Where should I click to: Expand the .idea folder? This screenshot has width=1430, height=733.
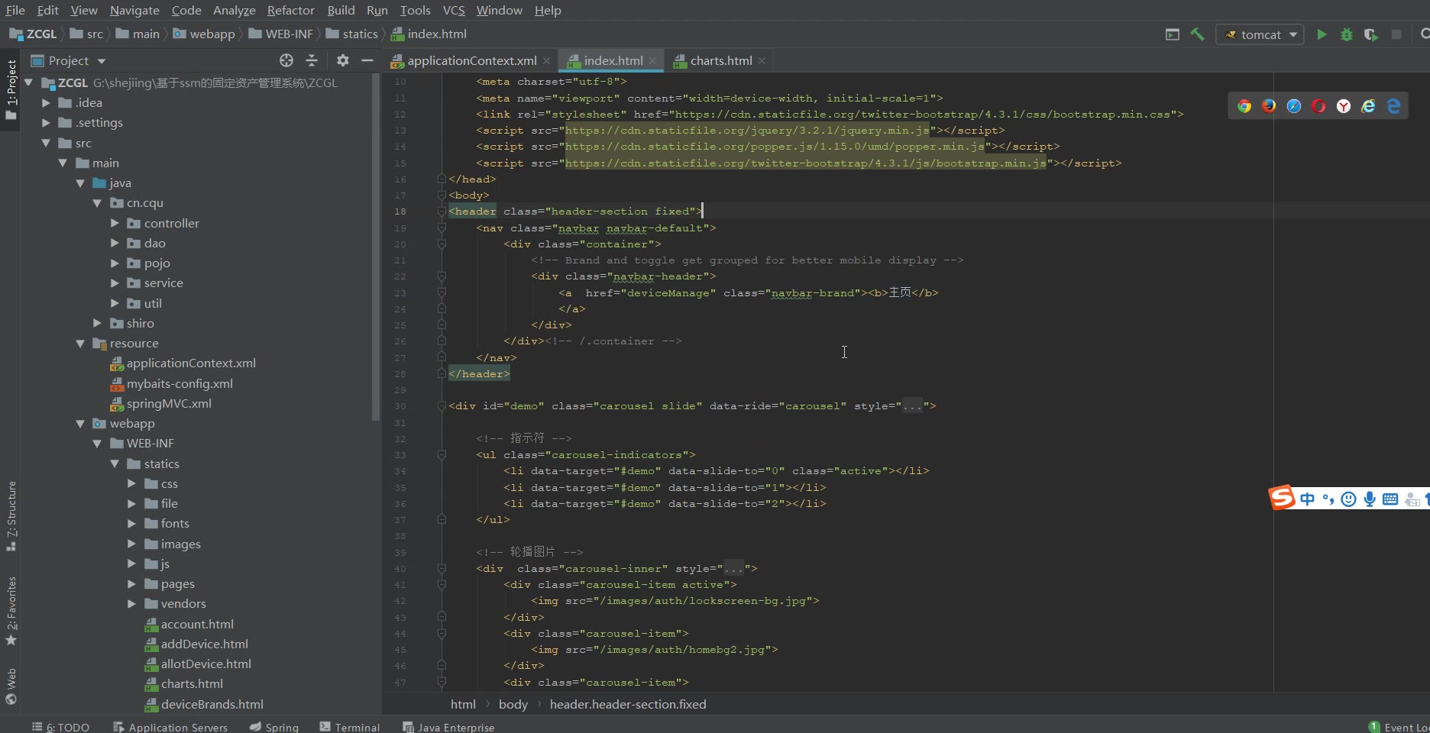click(46, 102)
